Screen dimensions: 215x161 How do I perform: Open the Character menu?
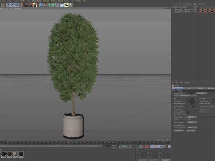tap(53, 1)
